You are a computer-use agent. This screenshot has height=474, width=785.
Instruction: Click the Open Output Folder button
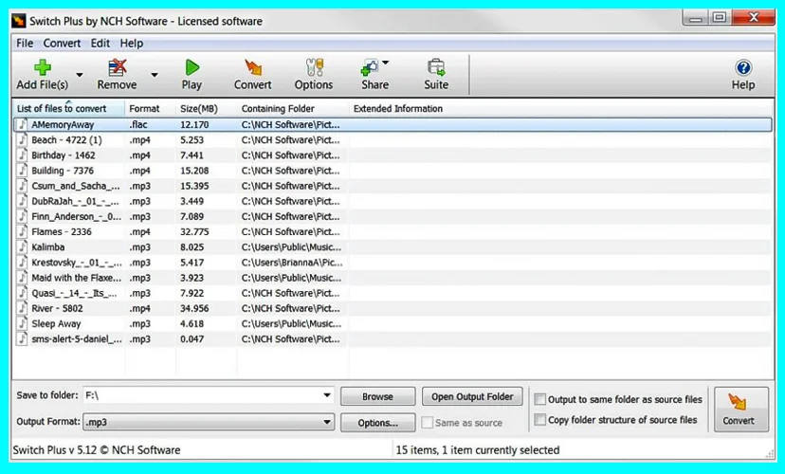click(x=472, y=396)
